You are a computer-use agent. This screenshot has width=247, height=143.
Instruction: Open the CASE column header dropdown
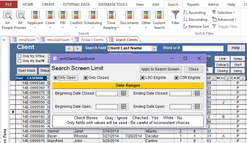coord(243,78)
